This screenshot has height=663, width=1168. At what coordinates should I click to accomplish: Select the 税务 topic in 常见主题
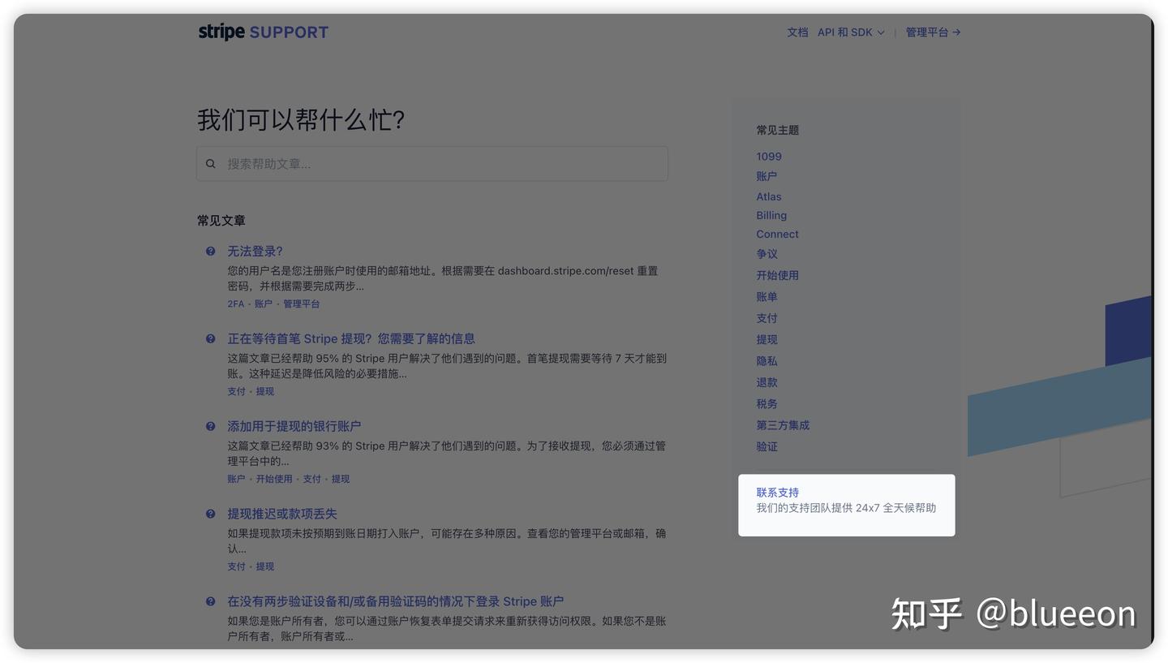pos(766,403)
